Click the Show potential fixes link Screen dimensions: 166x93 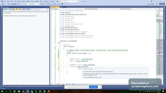pos(88,78)
